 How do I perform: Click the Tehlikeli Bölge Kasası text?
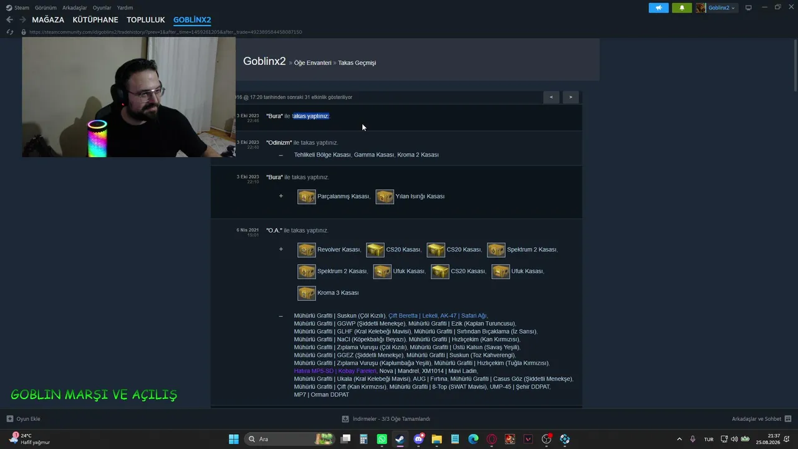pyautogui.click(x=322, y=155)
